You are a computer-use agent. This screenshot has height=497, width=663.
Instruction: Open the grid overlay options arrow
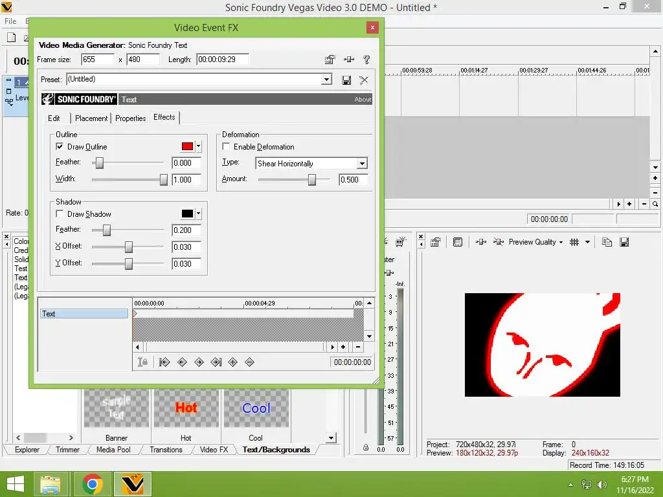click(x=587, y=242)
